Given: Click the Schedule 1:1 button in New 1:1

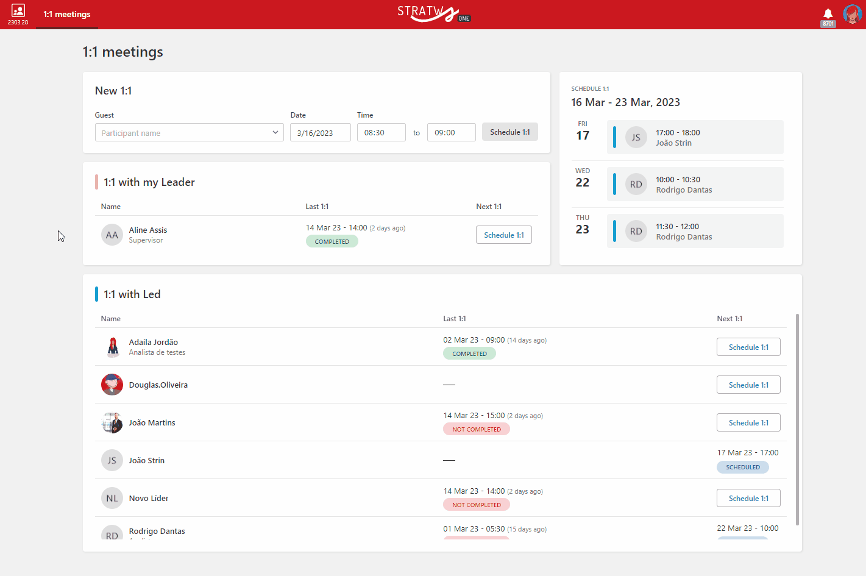Looking at the screenshot, I should [510, 132].
